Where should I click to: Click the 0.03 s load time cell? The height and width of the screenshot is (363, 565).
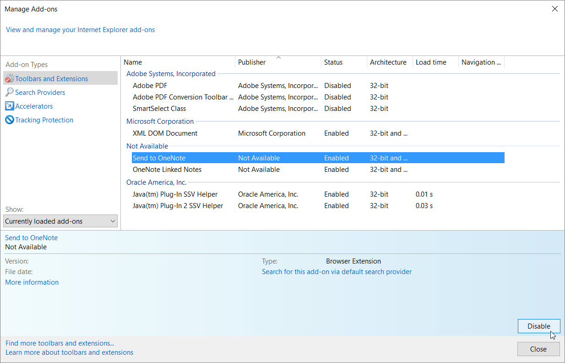click(424, 206)
